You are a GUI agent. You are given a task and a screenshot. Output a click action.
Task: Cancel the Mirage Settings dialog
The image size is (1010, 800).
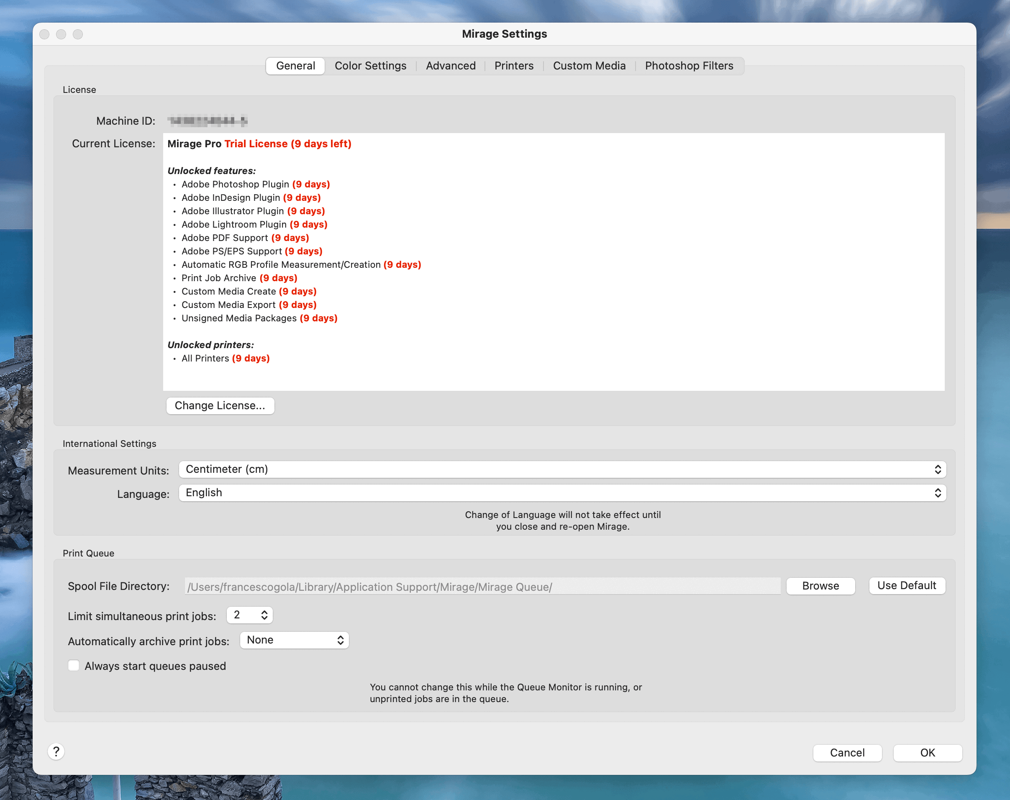point(848,753)
